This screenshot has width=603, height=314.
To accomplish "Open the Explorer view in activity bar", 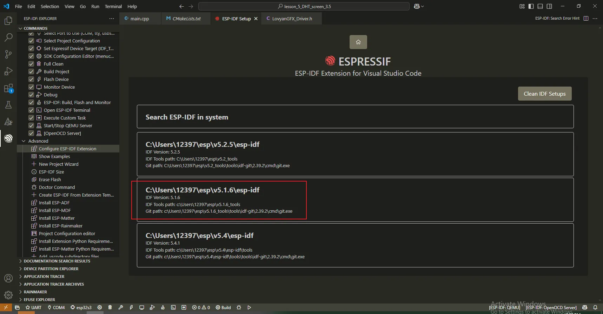I will [8, 21].
